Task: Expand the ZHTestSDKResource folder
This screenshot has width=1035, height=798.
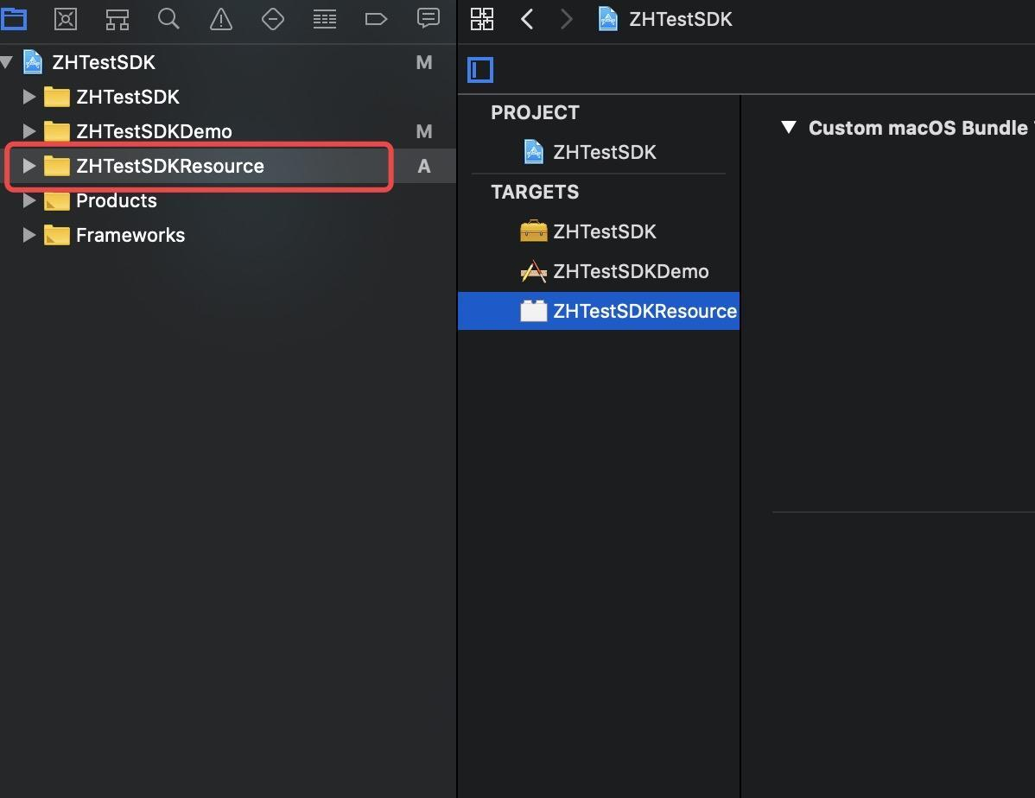Action: (x=29, y=166)
